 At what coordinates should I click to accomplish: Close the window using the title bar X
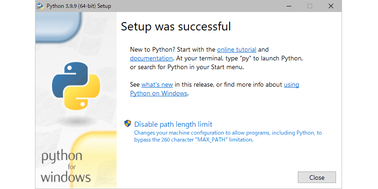coord(331,6)
